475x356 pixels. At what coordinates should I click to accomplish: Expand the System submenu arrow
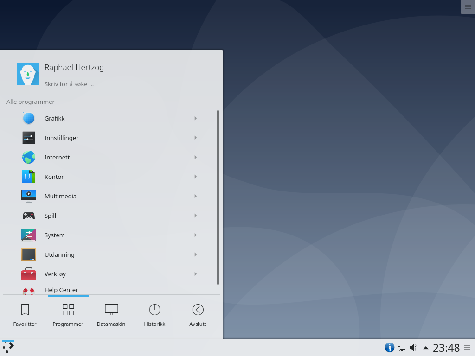[196, 235]
